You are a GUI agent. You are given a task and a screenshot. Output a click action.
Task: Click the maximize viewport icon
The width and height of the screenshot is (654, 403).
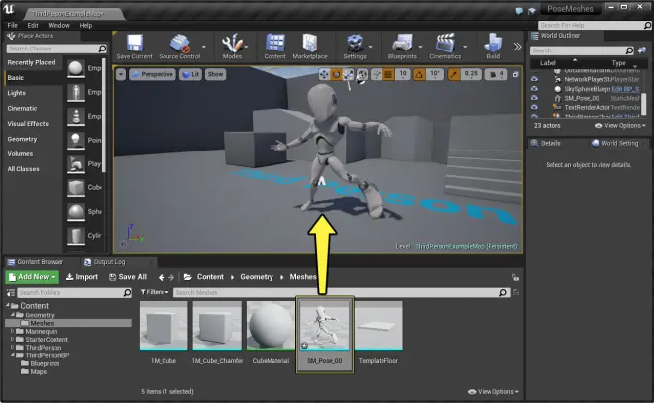click(x=516, y=74)
